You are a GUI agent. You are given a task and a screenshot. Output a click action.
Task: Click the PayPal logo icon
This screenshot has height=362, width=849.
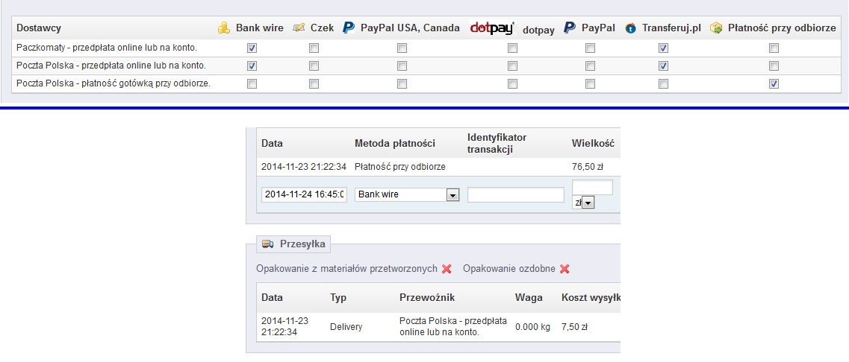coord(570,28)
